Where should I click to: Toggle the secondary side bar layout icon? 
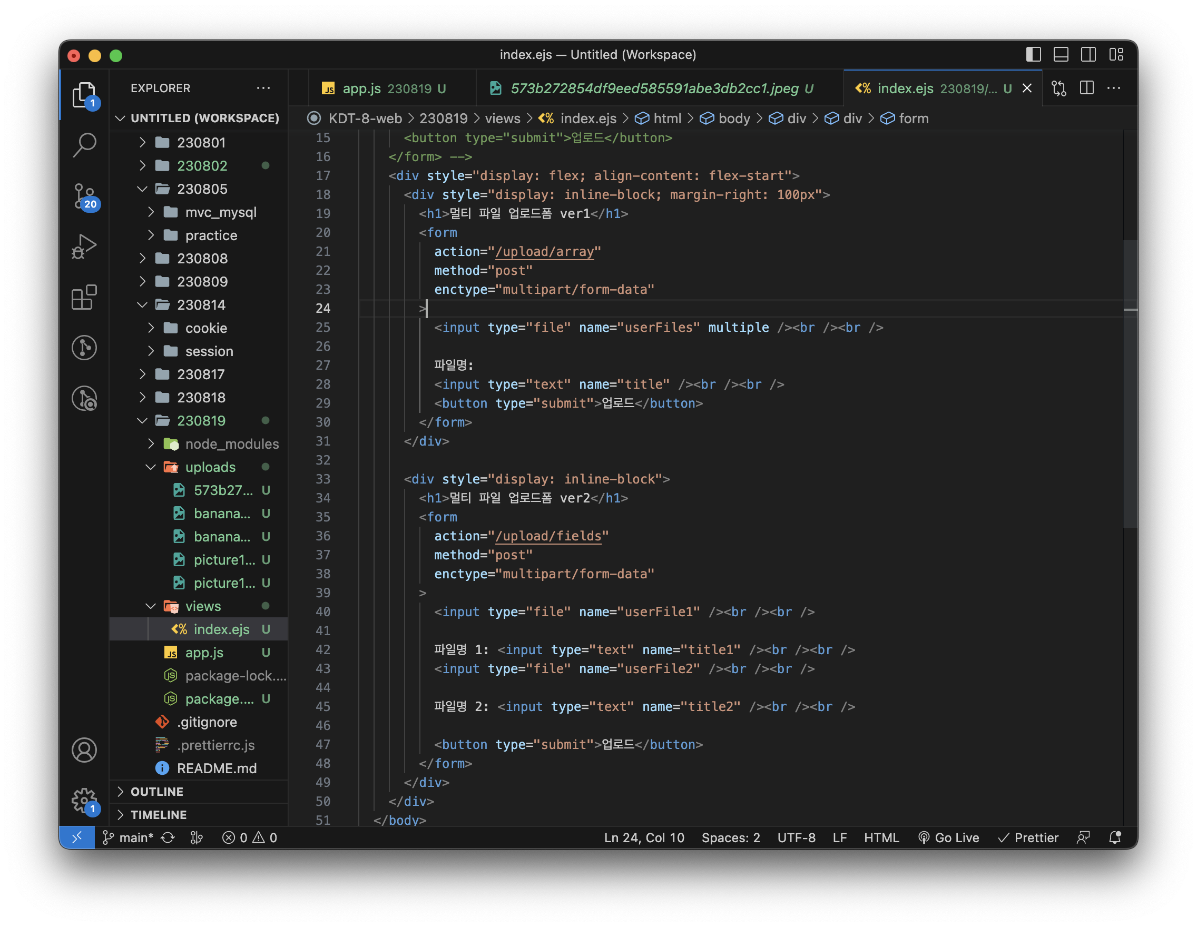click(x=1088, y=54)
